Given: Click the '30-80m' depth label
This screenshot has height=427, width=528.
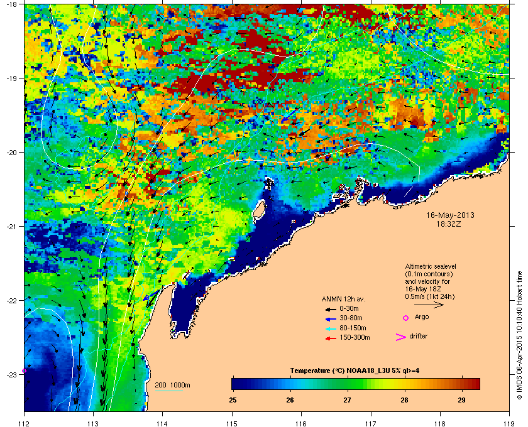Looking at the screenshot, I should pos(351,318).
